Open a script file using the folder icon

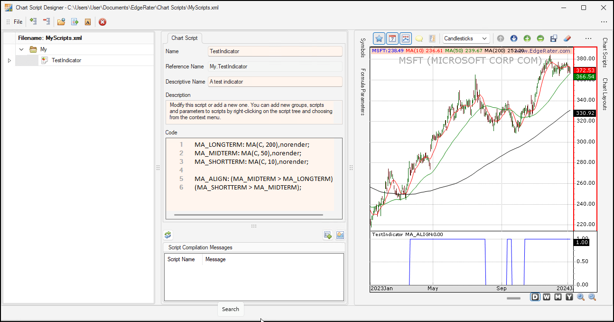60,22
